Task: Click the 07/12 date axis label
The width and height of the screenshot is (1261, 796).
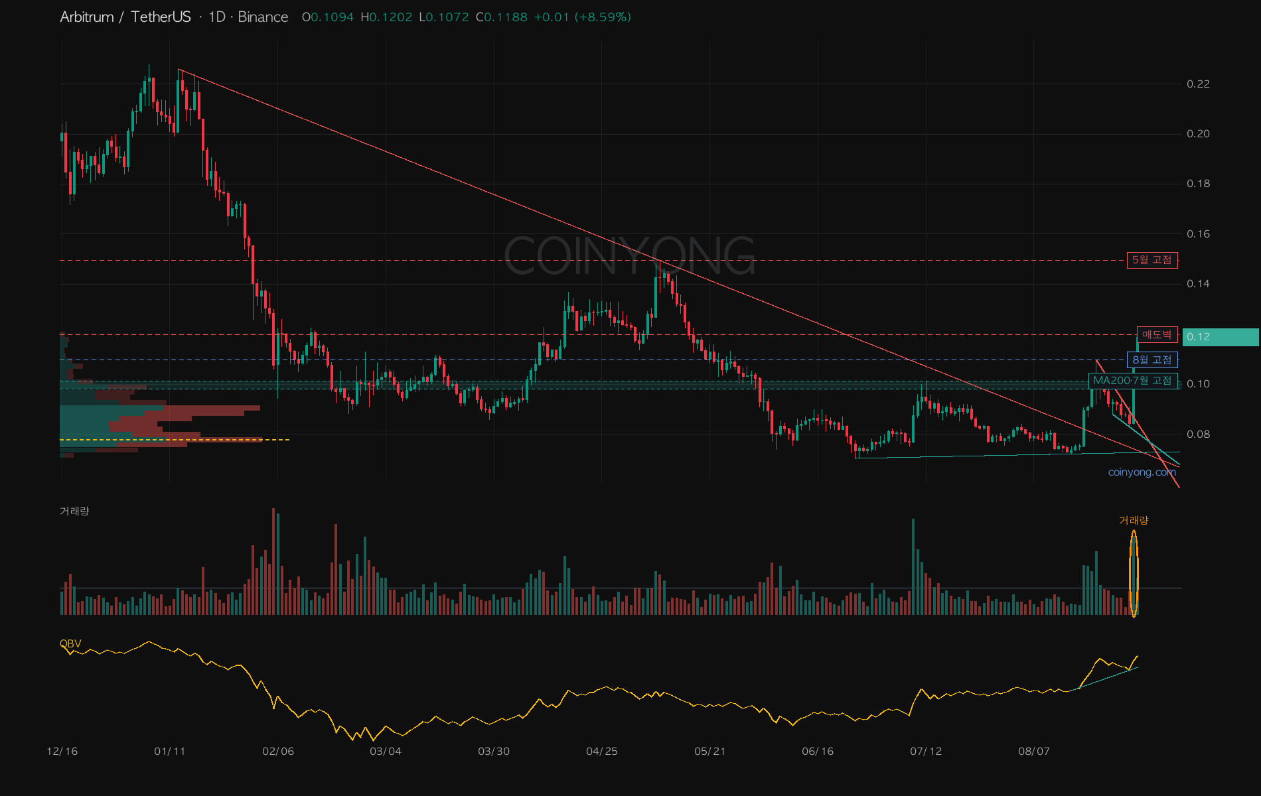Action: click(926, 752)
